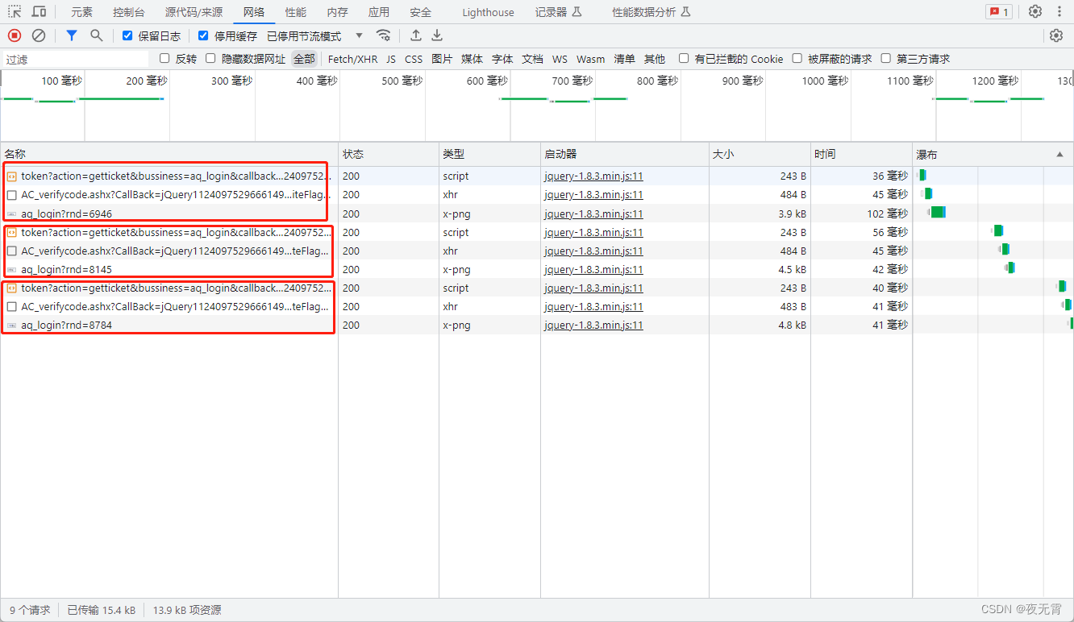This screenshot has width=1074, height=622.
Task: Toggle 停用缓存 checkbox
Action: (x=203, y=35)
